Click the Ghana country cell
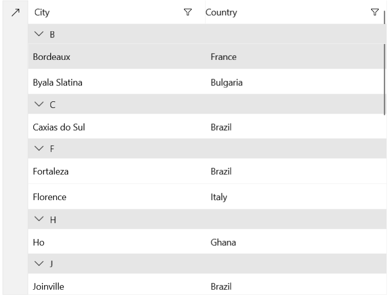 coord(223,242)
